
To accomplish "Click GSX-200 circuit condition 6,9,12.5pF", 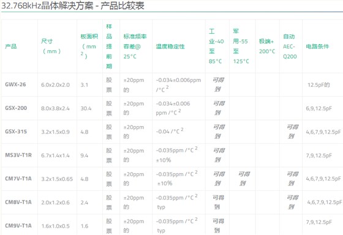I will coord(318,108).
